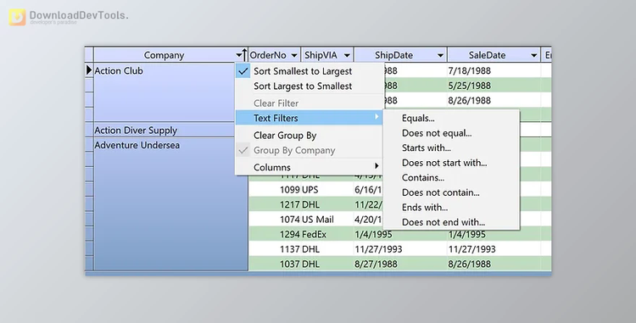Click the 7/18/1988 SaleDate cell
The width and height of the screenshot is (636, 323).
tap(494, 70)
